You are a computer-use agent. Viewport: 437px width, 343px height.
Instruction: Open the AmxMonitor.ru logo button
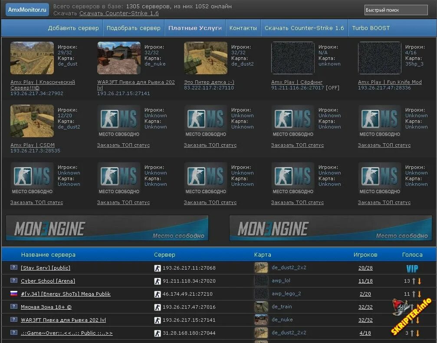tap(27, 10)
